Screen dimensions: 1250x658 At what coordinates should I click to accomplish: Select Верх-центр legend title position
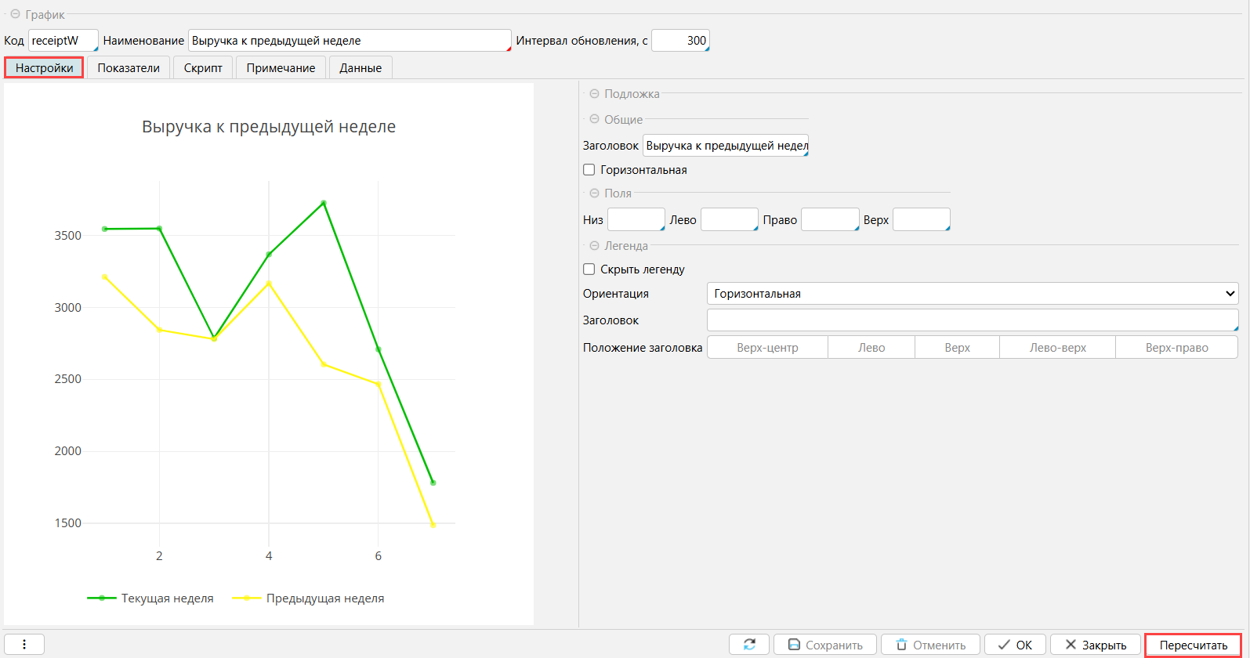pyautogui.click(x=767, y=348)
